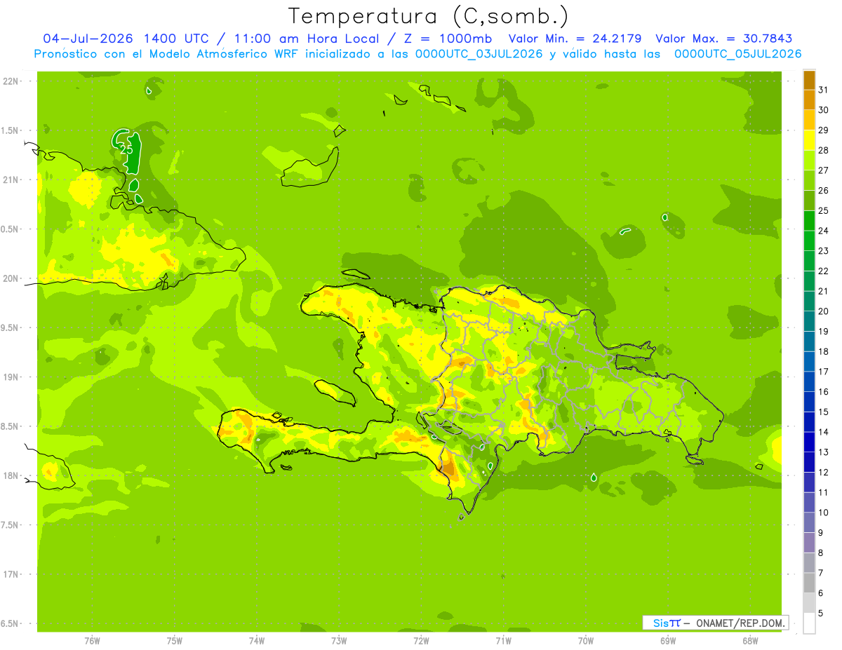Click the colorbar scale label "31"

click(x=824, y=90)
